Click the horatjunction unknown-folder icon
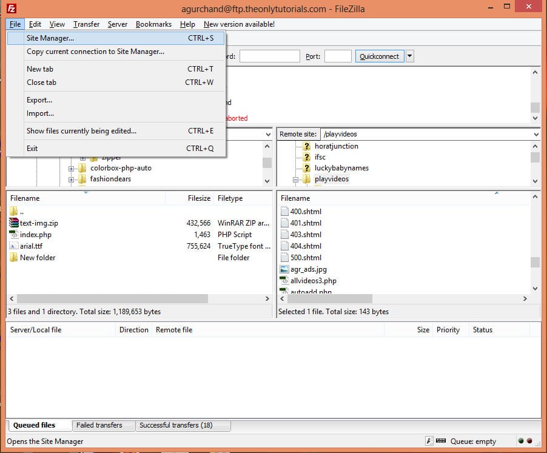Screen dimensions: 547x453 pyautogui.click(x=307, y=146)
